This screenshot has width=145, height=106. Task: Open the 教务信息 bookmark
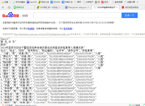pos(117,2)
